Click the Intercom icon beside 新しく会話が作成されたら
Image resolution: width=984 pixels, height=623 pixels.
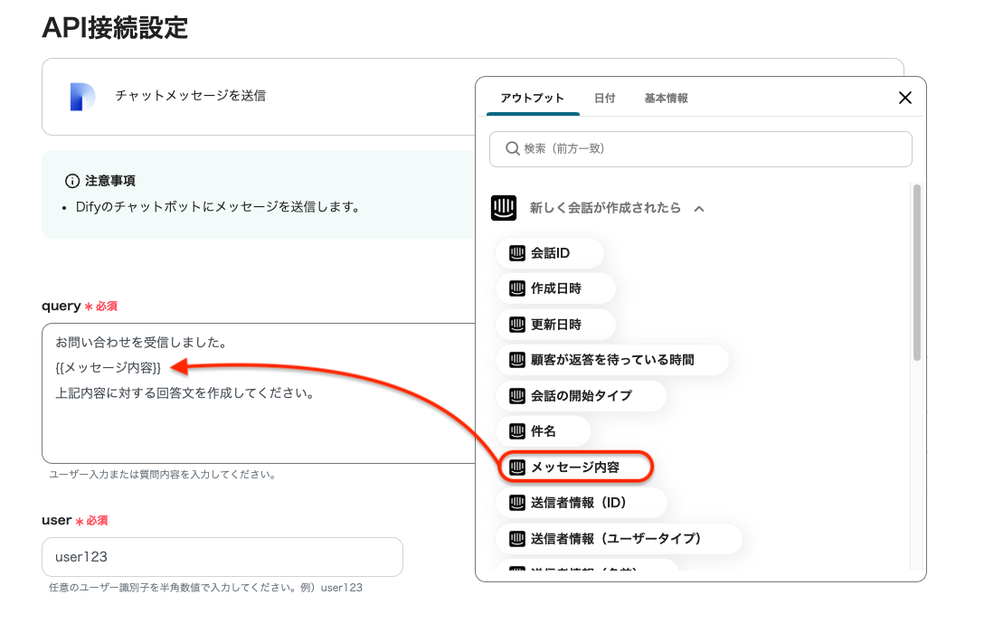[x=504, y=208]
